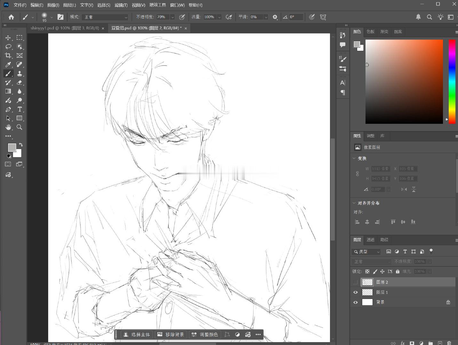Screen dimensions: 458x345
Task: Select the Eyedropper tool
Action: pyautogui.click(x=8, y=65)
